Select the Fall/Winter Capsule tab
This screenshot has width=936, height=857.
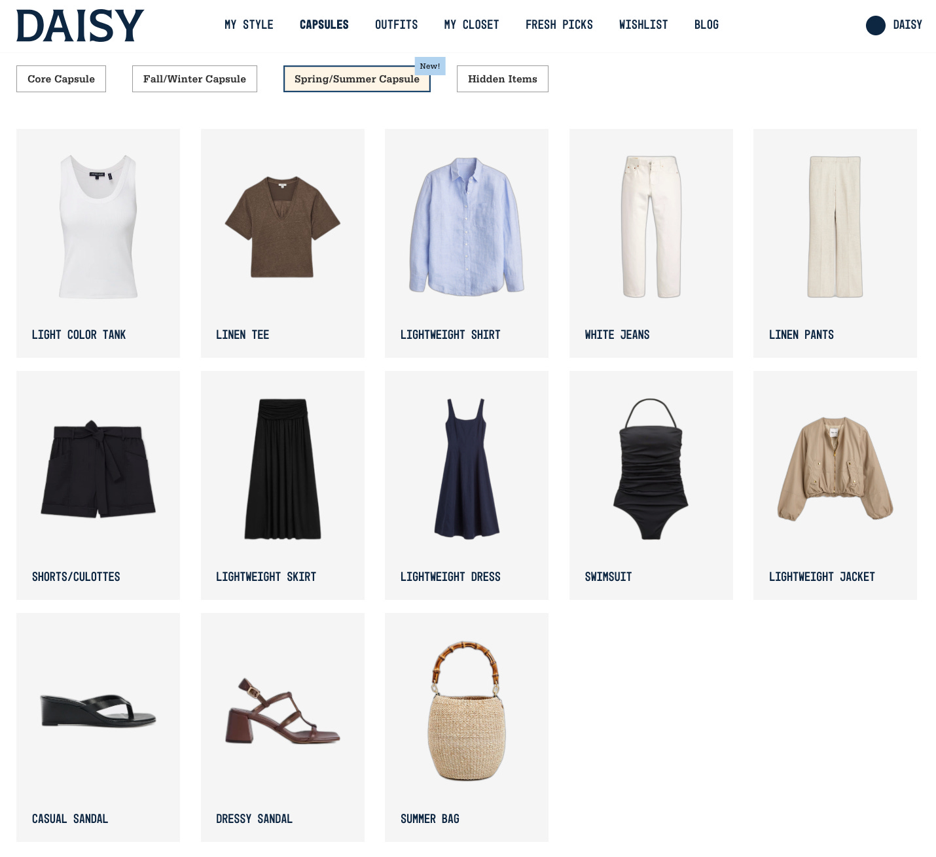click(x=194, y=79)
